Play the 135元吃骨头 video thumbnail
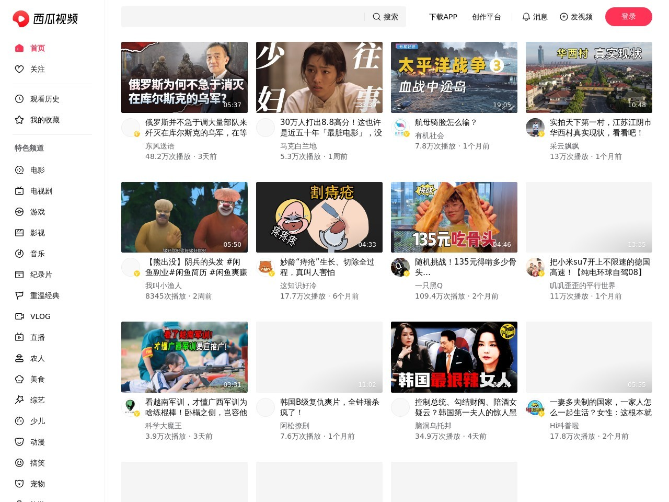The height and width of the screenshot is (502, 669). pyautogui.click(x=454, y=217)
